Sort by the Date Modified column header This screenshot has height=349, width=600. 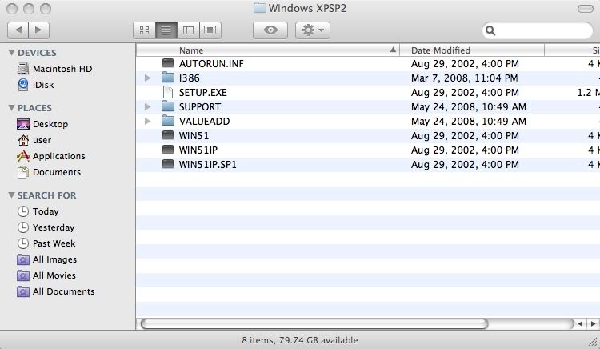click(472, 50)
